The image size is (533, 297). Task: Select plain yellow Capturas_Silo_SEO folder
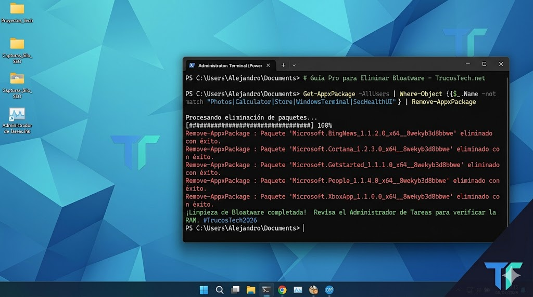(x=17, y=50)
